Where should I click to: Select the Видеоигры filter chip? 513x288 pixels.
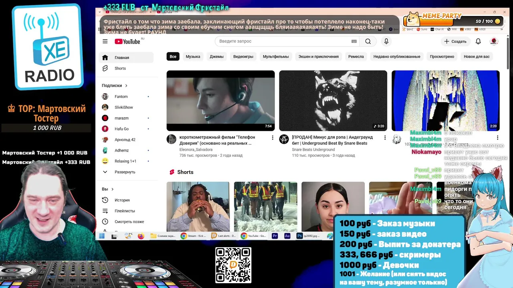coord(243,56)
